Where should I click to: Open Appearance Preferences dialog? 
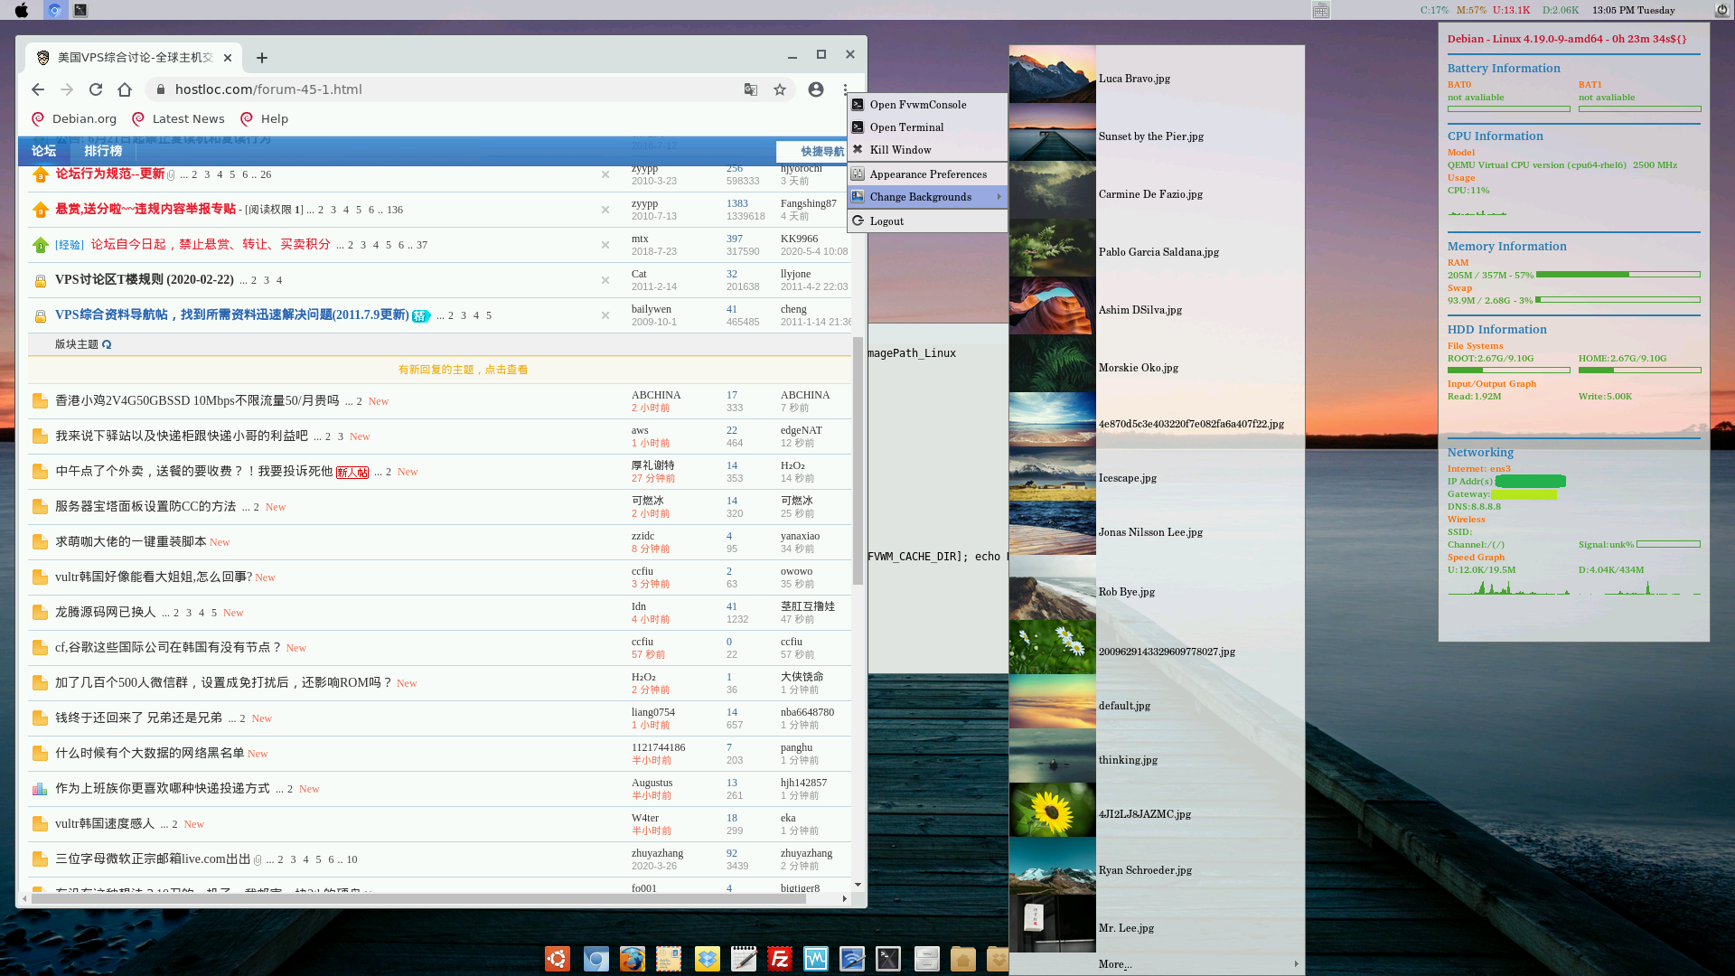click(928, 174)
